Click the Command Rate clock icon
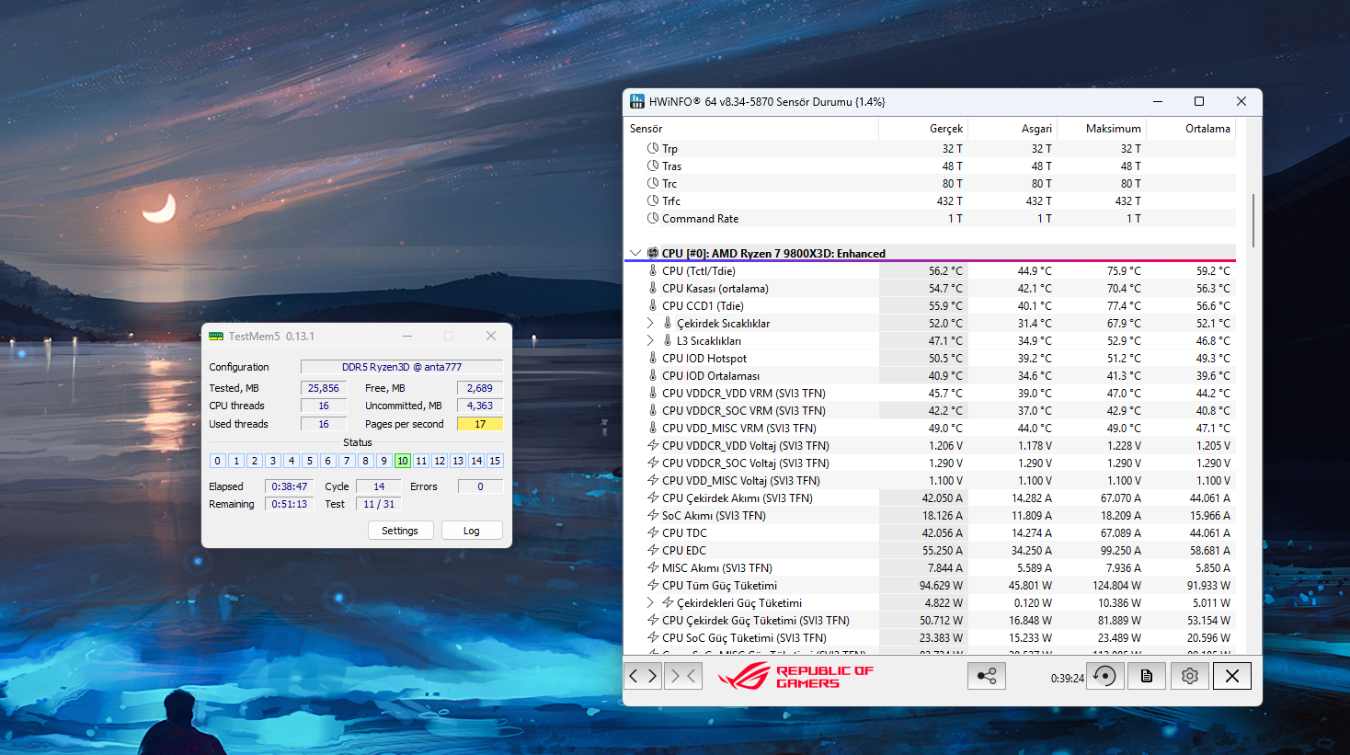This screenshot has width=1350, height=755. [653, 218]
